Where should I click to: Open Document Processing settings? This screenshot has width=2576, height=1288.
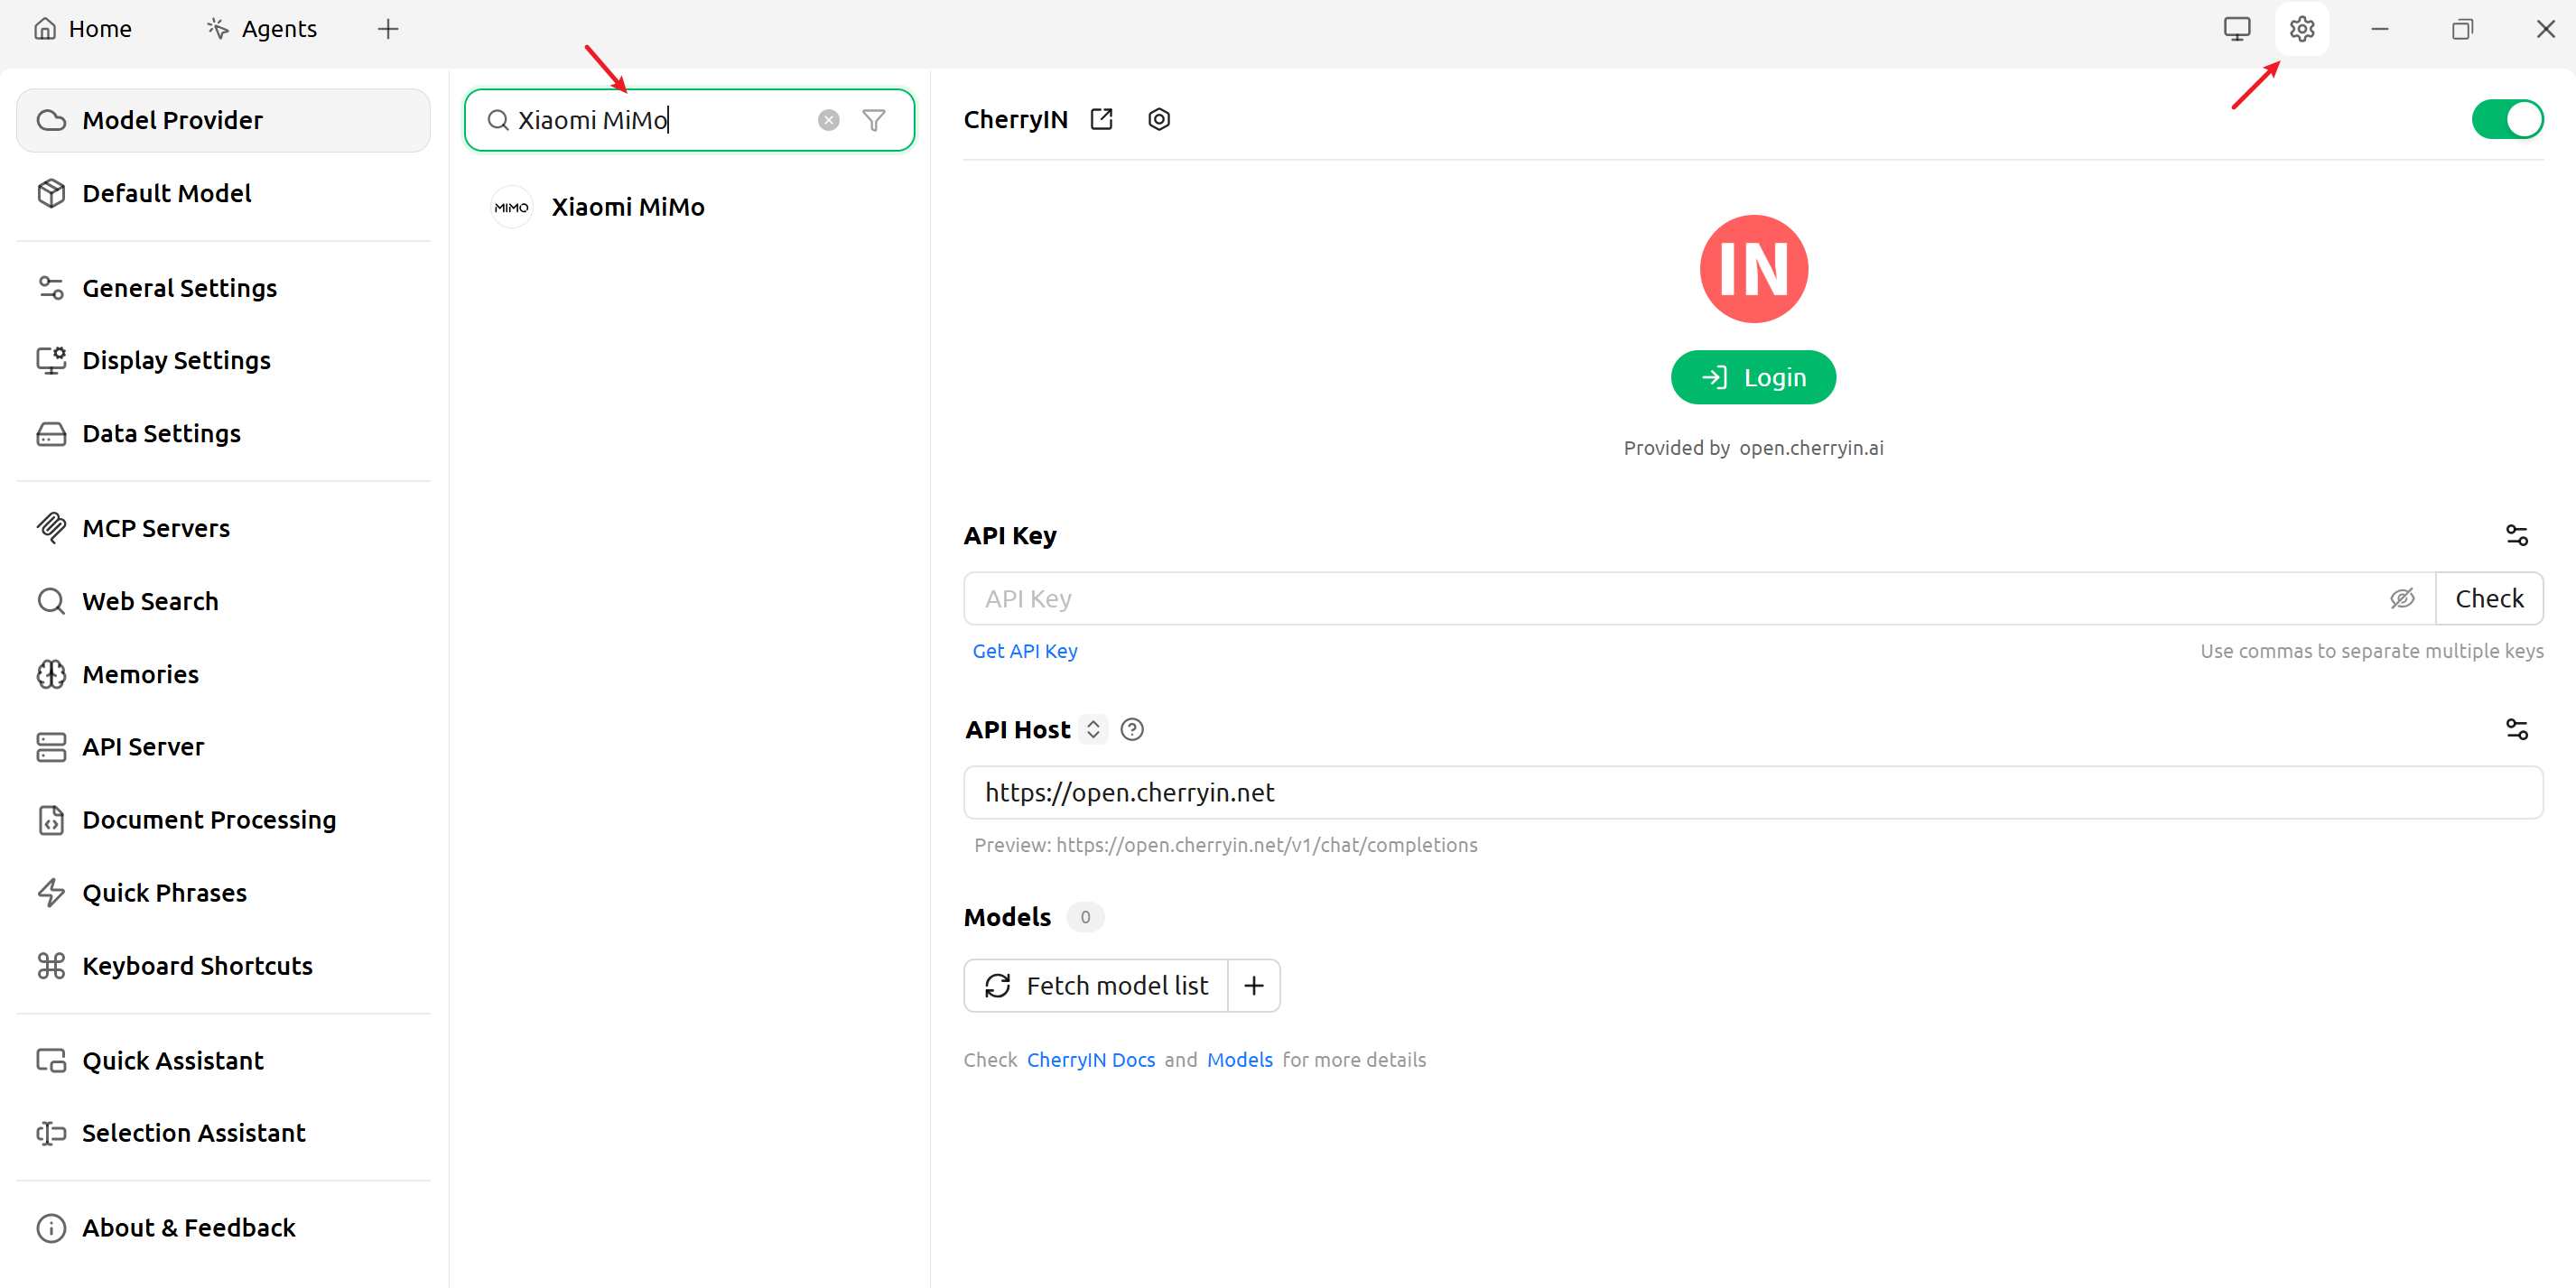(223, 820)
